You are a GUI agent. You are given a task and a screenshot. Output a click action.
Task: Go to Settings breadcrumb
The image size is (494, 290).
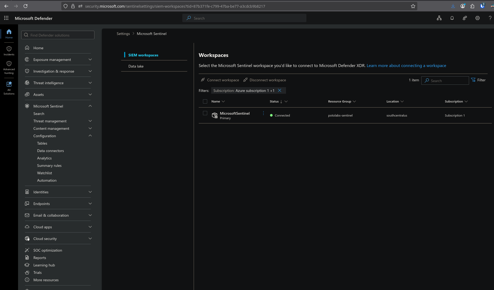pos(123,34)
